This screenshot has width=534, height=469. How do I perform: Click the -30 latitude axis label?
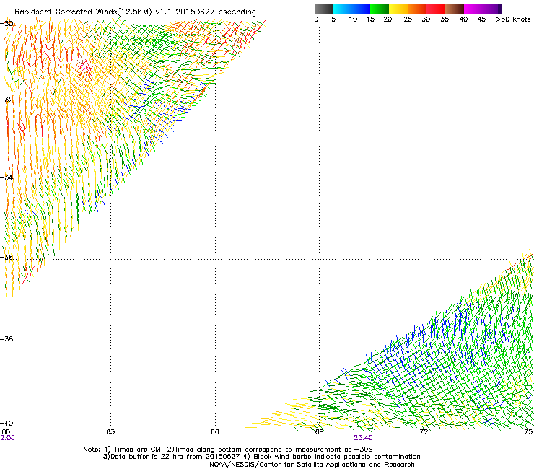point(6,24)
